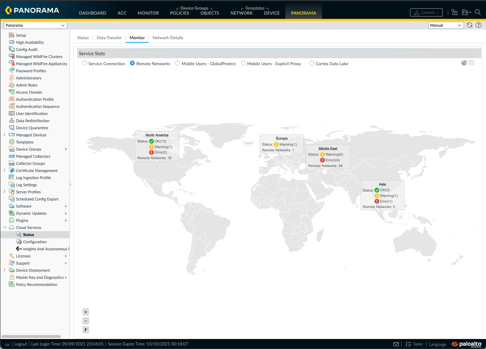Select the Access Domain icon
Screen dimensions: 486x349
[x=12, y=92]
